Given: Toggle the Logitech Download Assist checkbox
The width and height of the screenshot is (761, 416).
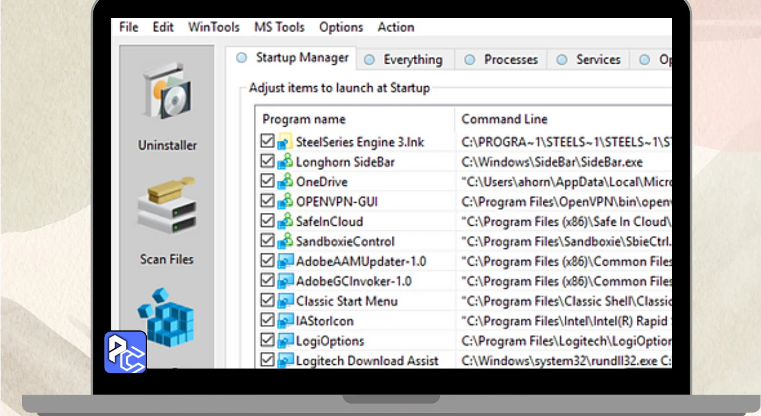Looking at the screenshot, I should coord(268,360).
